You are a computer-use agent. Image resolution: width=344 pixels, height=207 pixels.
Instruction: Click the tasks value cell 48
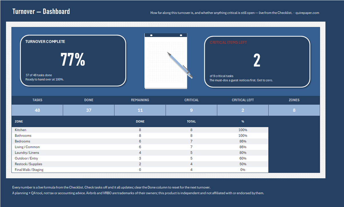point(37,110)
